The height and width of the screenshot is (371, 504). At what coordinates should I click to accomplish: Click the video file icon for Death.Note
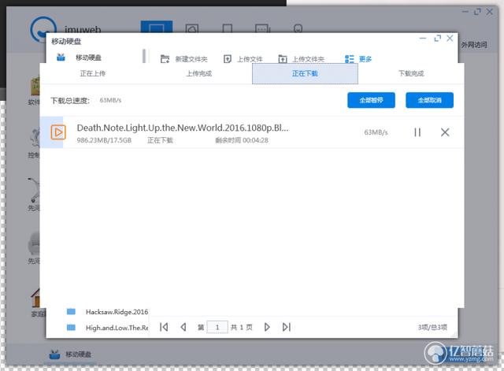tap(58, 132)
